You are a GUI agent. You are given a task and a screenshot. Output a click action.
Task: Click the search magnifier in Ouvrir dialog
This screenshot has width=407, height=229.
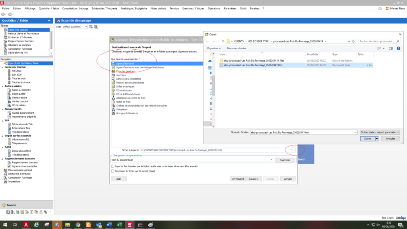coord(398,41)
